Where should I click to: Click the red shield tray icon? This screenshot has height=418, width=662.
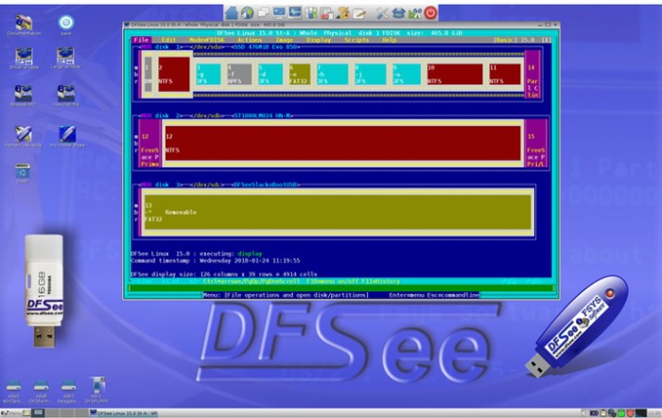click(631, 413)
